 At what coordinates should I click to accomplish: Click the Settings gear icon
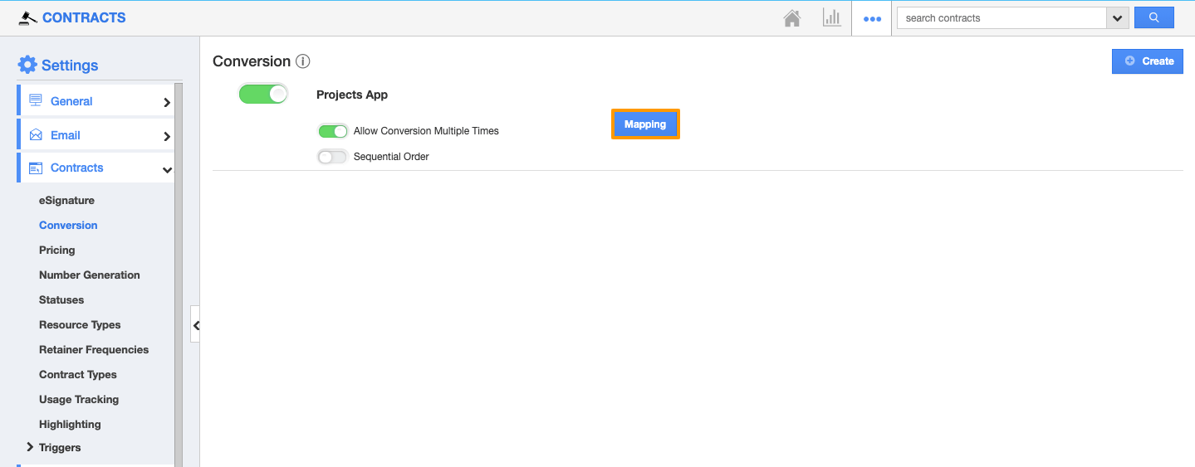click(x=27, y=65)
